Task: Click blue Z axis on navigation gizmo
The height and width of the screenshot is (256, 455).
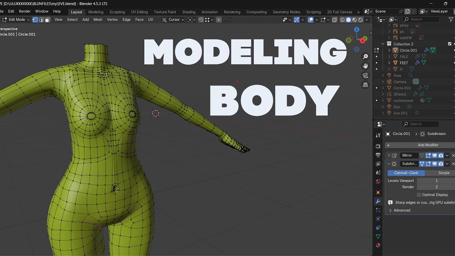Action: click(357, 30)
